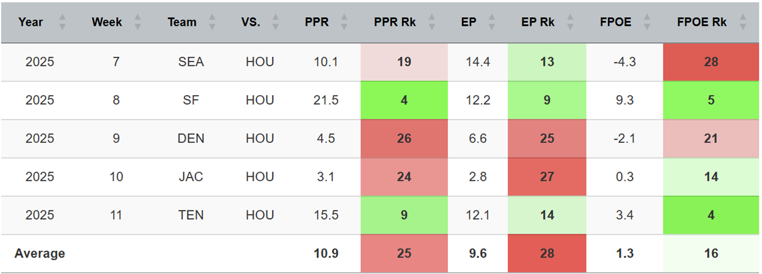This screenshot has width=762, height=274.
Task: Select the DEN team cell
Action: pos(192,139)
